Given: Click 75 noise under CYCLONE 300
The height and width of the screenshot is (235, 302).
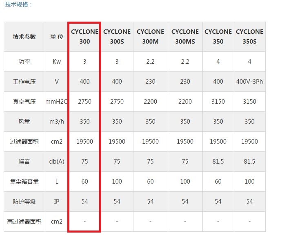Looking at the screenshot, I should click(84, 162).
